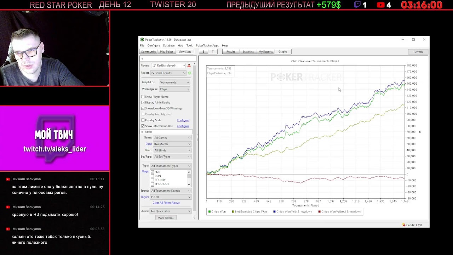Click the Twitch logo in the stream overlay header

[x=357, y=5]
